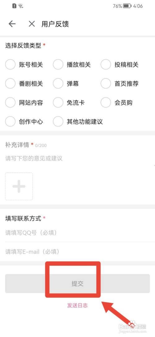Screen dimensions: 155x337
Task: Tap the plus icon to add image
Action: (x=19, y=186)
